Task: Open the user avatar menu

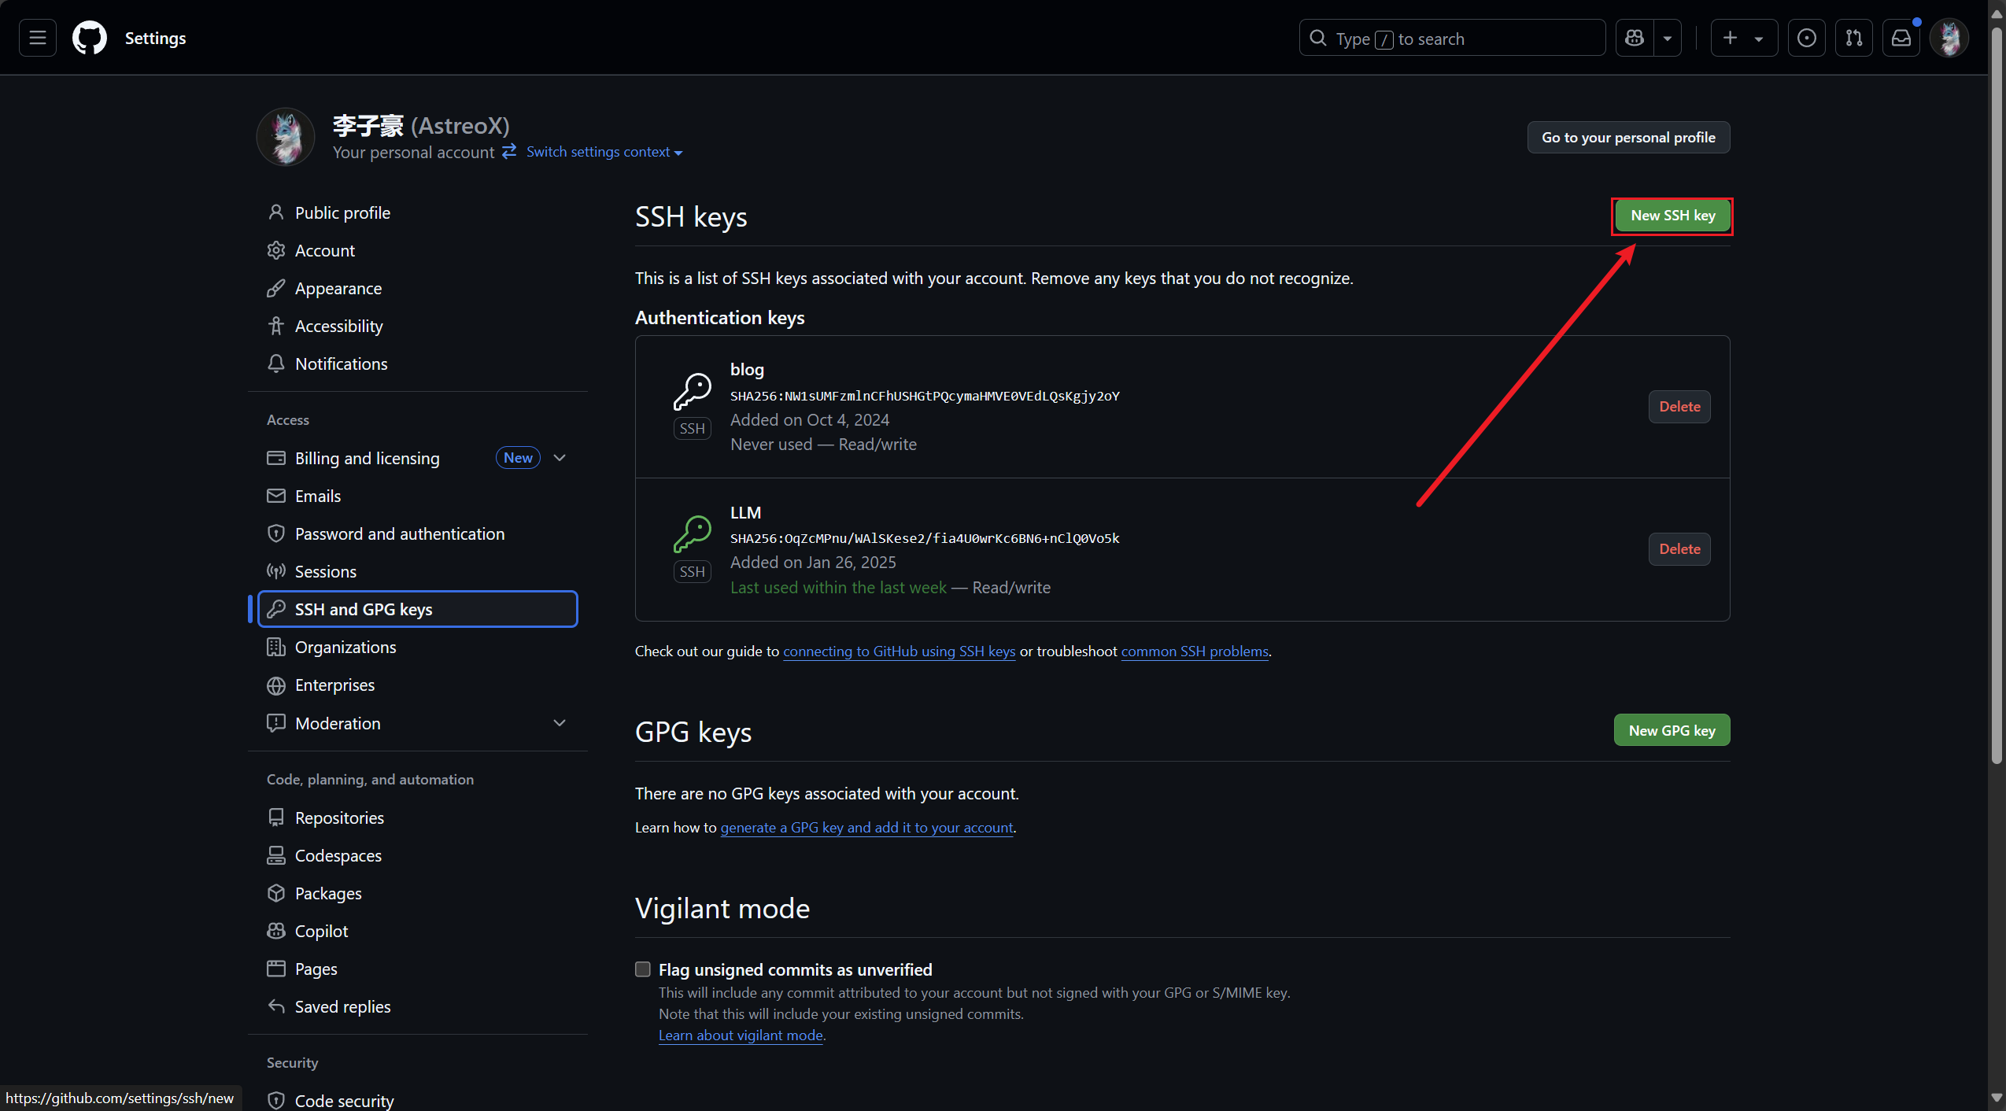Action: 1949,38
